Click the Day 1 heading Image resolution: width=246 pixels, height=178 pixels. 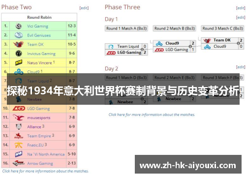point(111,19)
